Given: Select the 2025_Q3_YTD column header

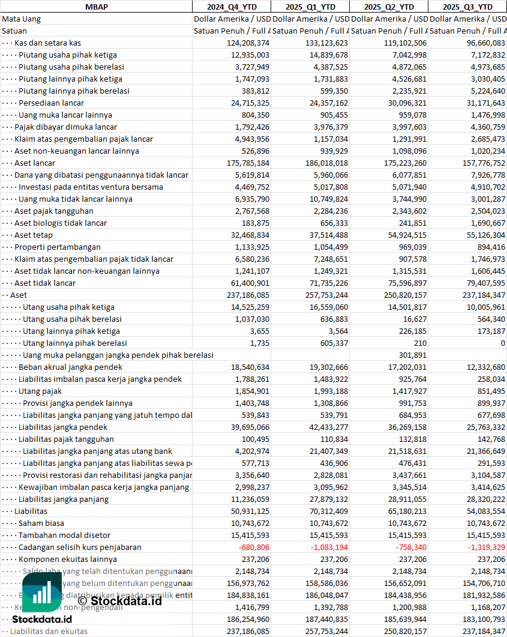Looking at the screenshot, I should coord(467,7).
